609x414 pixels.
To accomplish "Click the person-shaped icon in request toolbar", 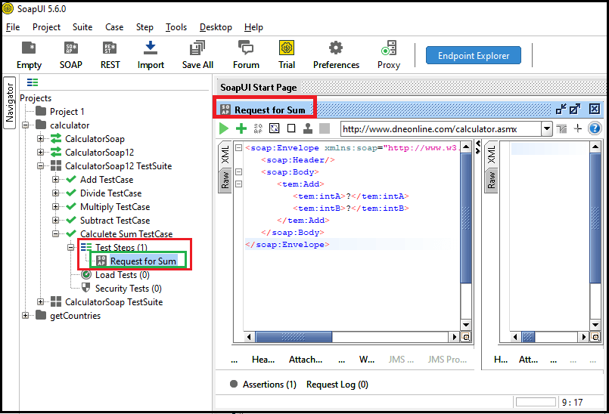I will tap(308, 128).
